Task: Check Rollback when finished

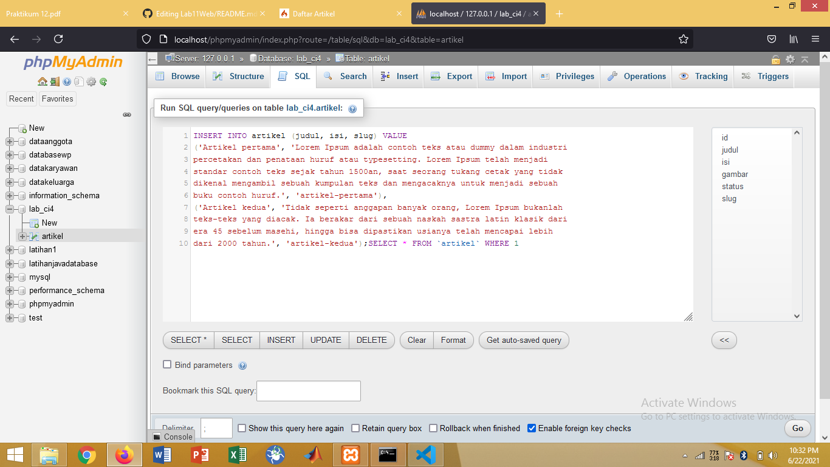Action: [433, 428]
